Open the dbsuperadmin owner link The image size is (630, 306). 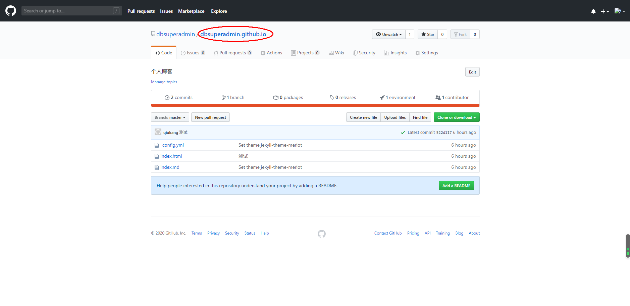[175, 34]
